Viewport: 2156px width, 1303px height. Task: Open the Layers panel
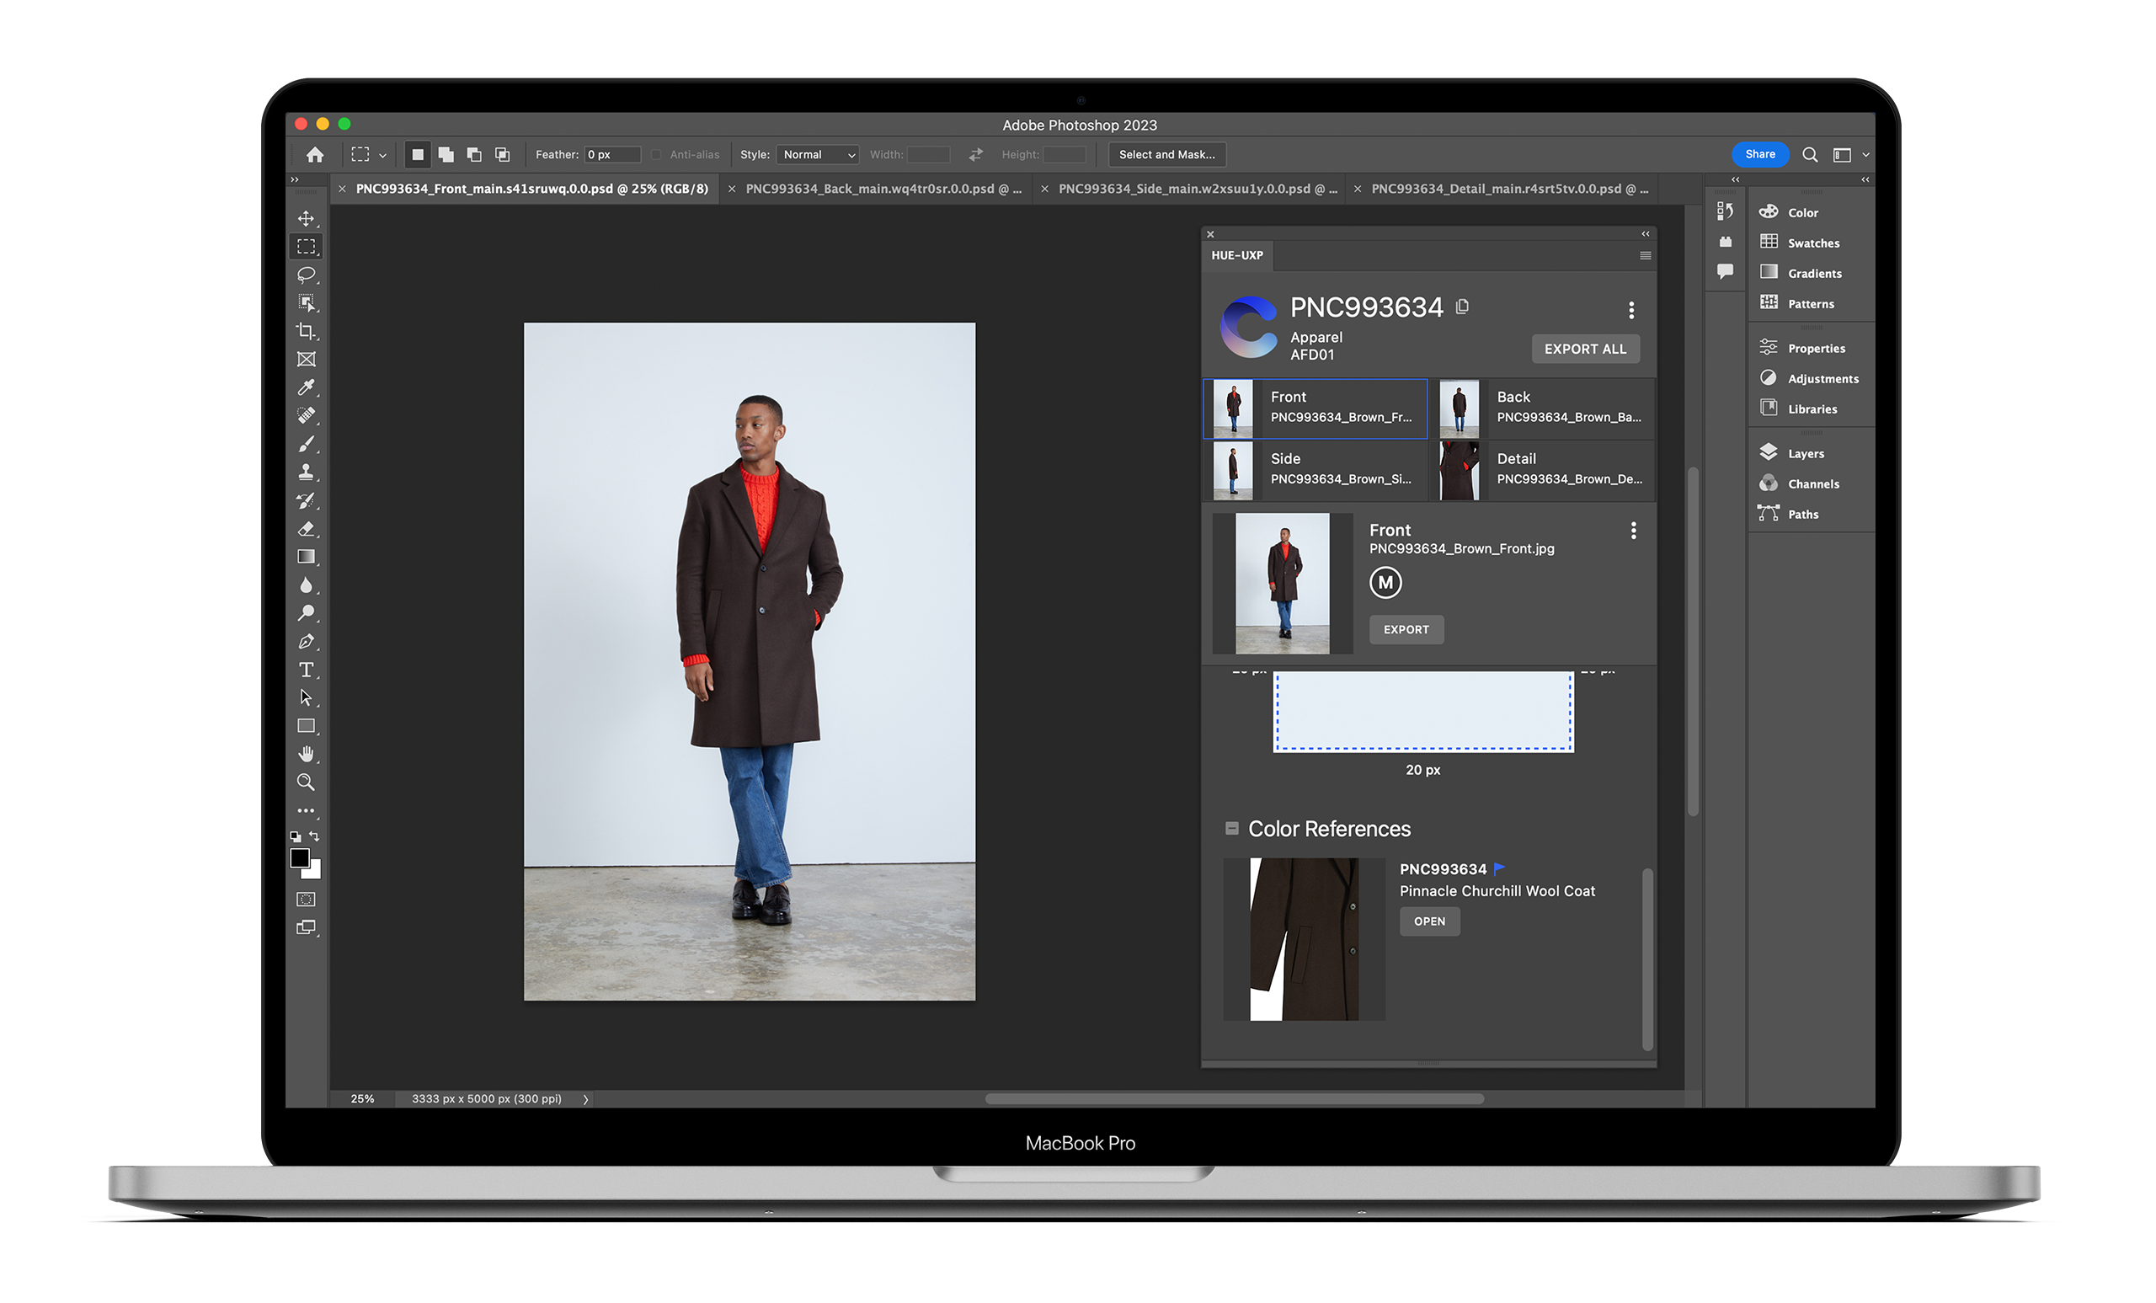[1801, 453]
